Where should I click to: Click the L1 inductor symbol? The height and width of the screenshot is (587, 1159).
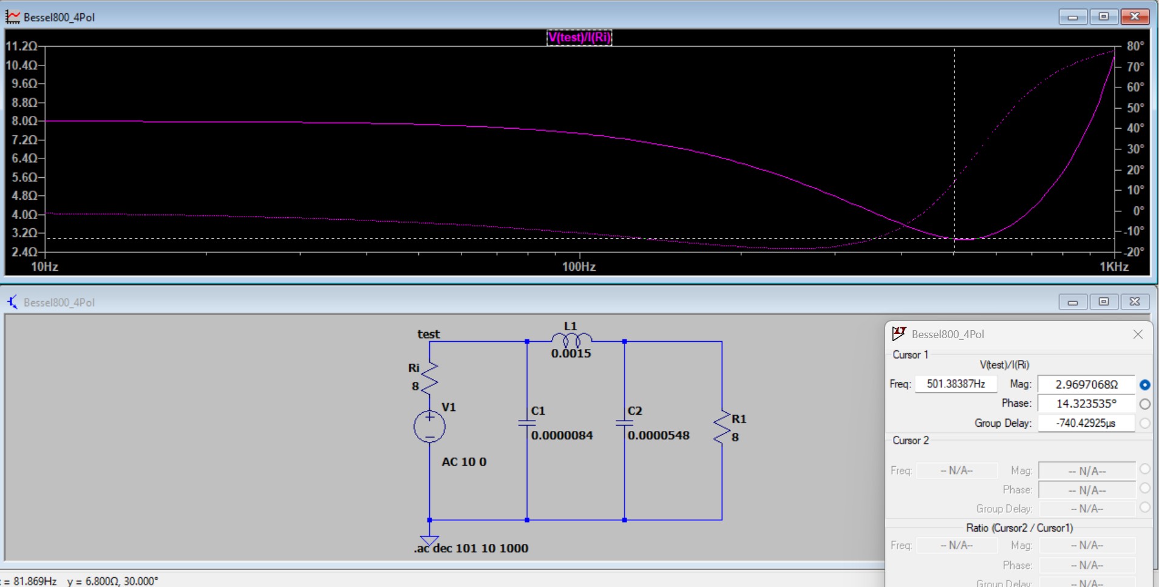571,340
